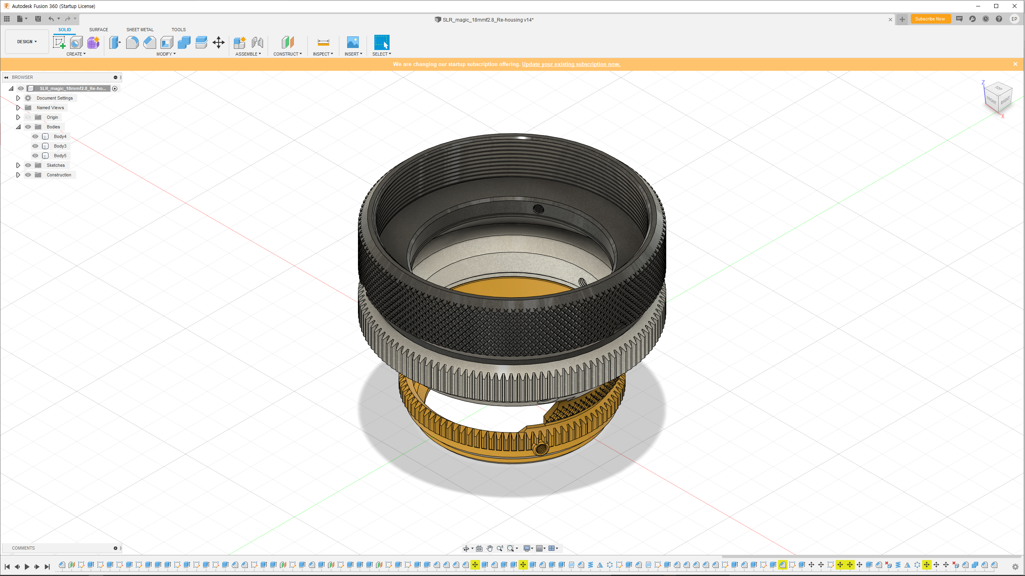This screenshot has height=576, width=1025.
Task: Collapse the Bodies folder
Action: pyautogui.click(x=18, y=127)
